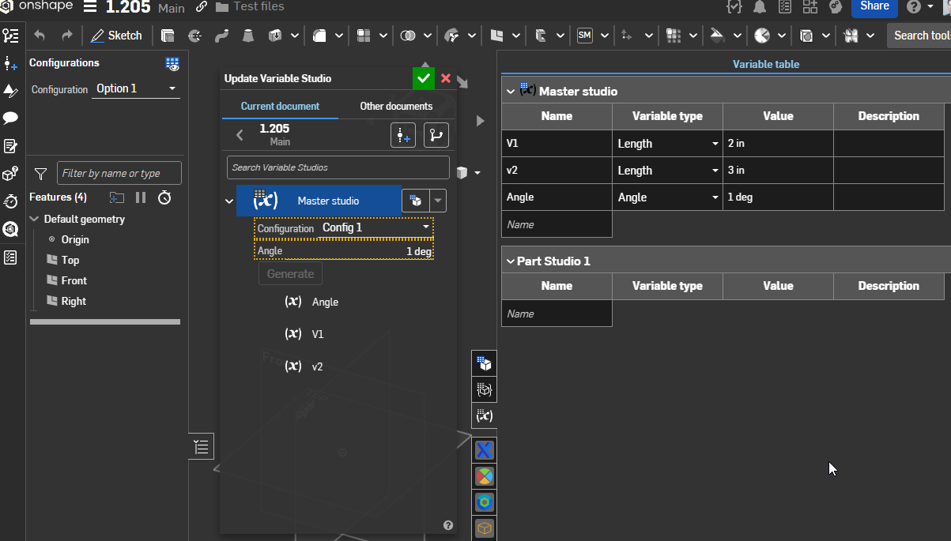Image resolution: width=951 pixels, height=541 pixels.
Task: Click the Sketch tool button
Action: [x=116, y=36]
